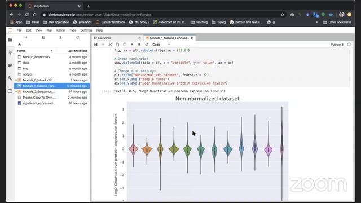Open the Run menu
The height and width of the screenshot is (203, 361).
[49, 30]
